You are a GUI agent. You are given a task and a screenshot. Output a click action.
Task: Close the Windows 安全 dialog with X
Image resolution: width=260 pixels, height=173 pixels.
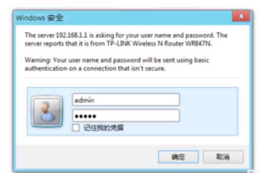tap(241, 16)
